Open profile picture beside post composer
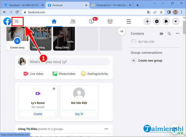The image size is (186, 137). (22, 62)
